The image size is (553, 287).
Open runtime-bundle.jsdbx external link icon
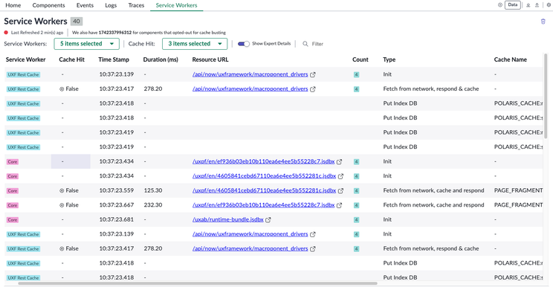coord(268,219)
